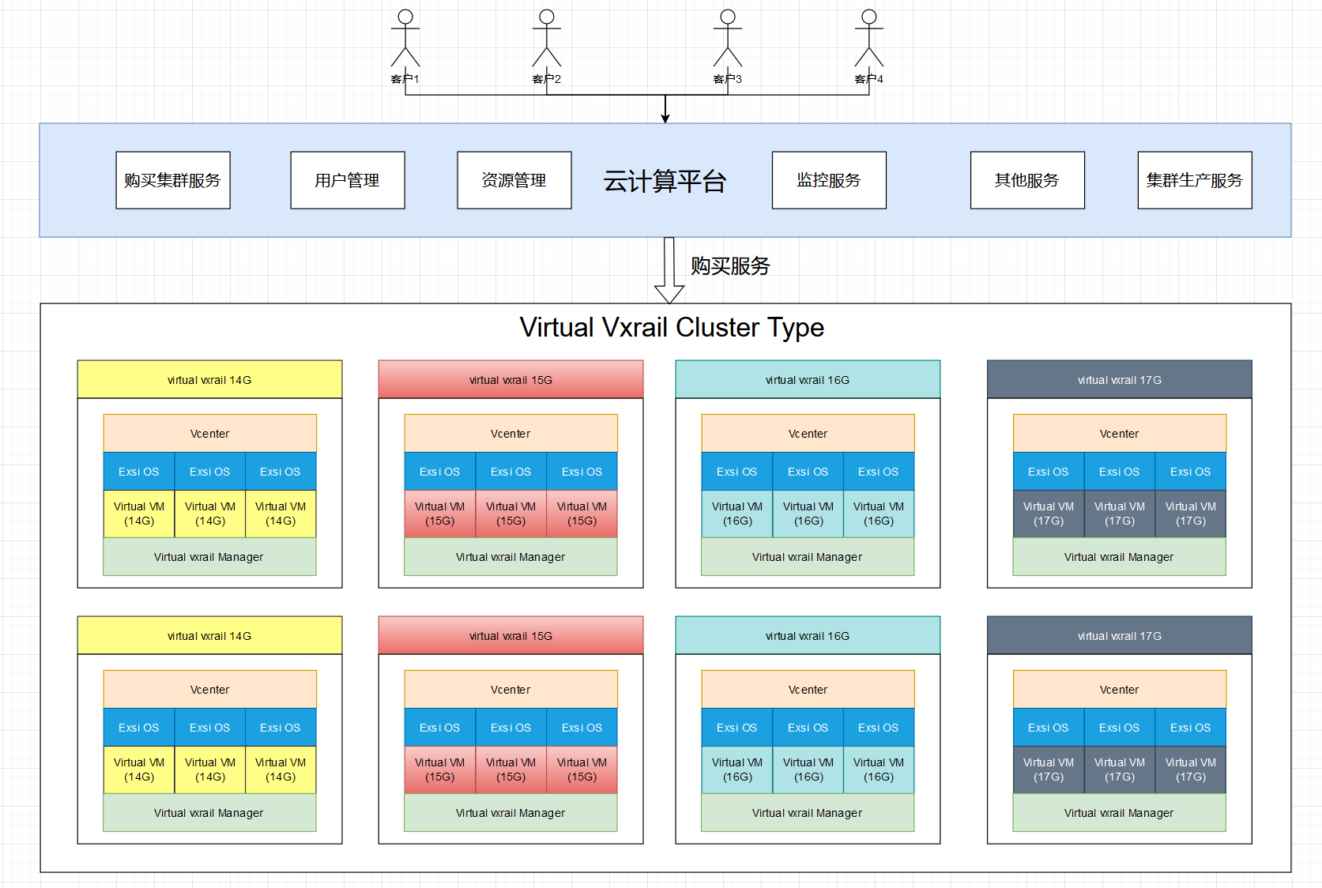Click middle Virtual VM (17G) cell in upper cluster
This screenshot has width=1322, height=888.
(1120, 514)
